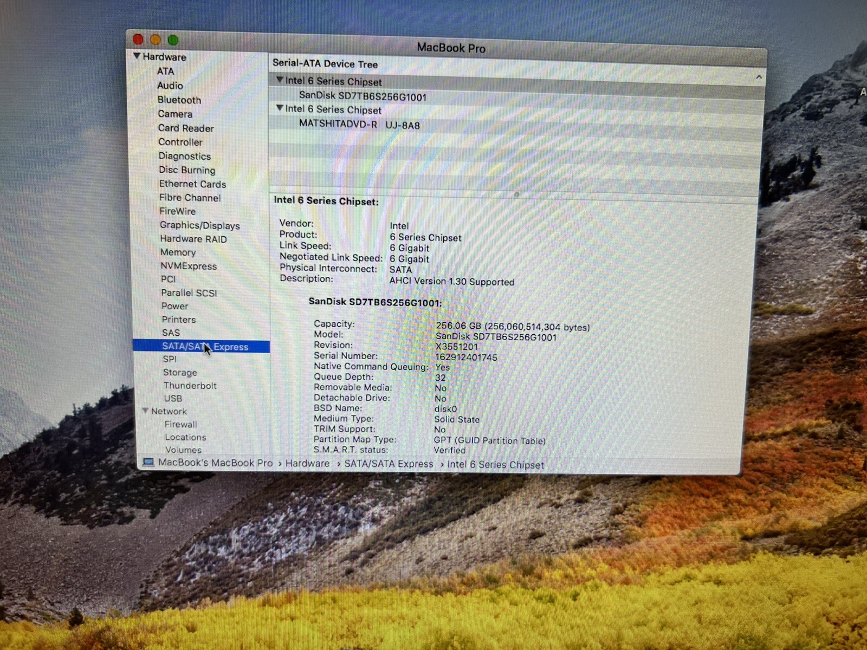Select Audio in the Hardware list
The height and width of the screenshot is (650, 867).
[x=170, y=86]
